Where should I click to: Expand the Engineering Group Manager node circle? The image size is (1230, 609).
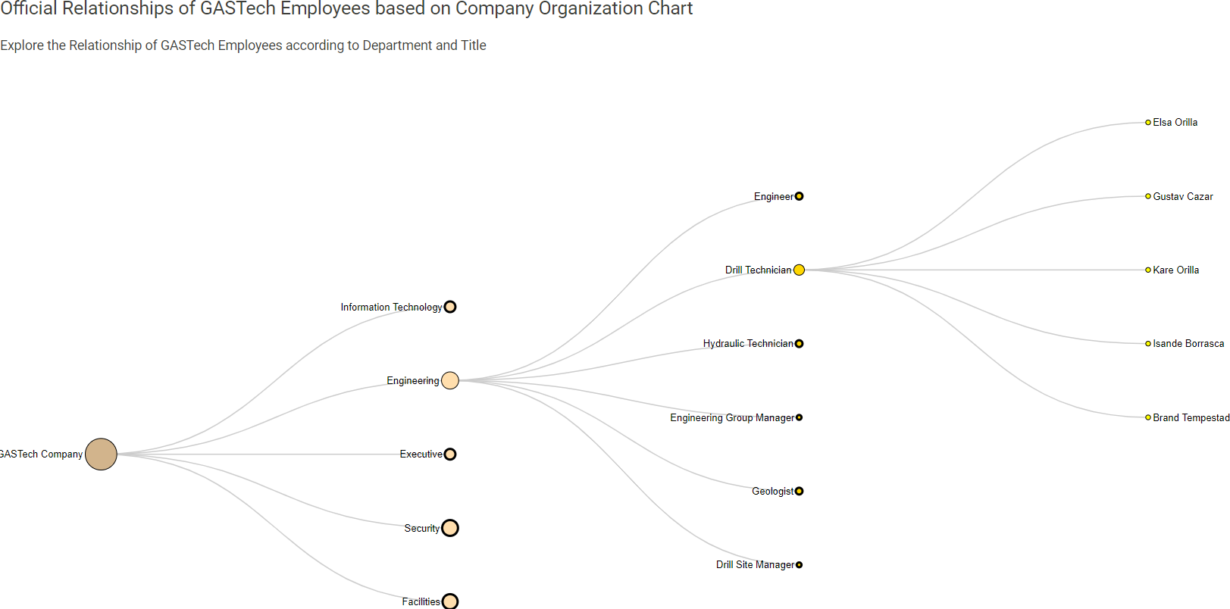coord(799,417)
